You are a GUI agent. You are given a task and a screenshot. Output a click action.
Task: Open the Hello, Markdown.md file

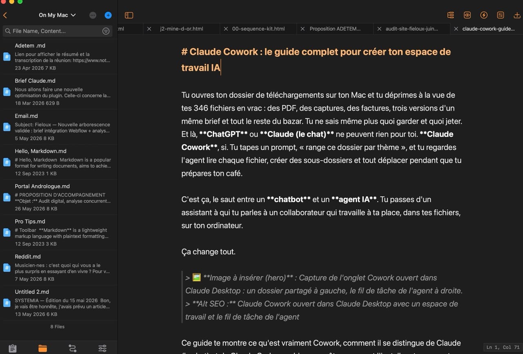point(58,162)
